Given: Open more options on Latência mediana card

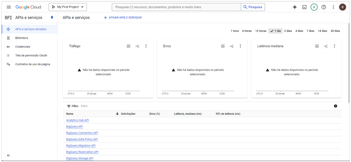Looking at the screenshot, I should click(x=334, y=46).
